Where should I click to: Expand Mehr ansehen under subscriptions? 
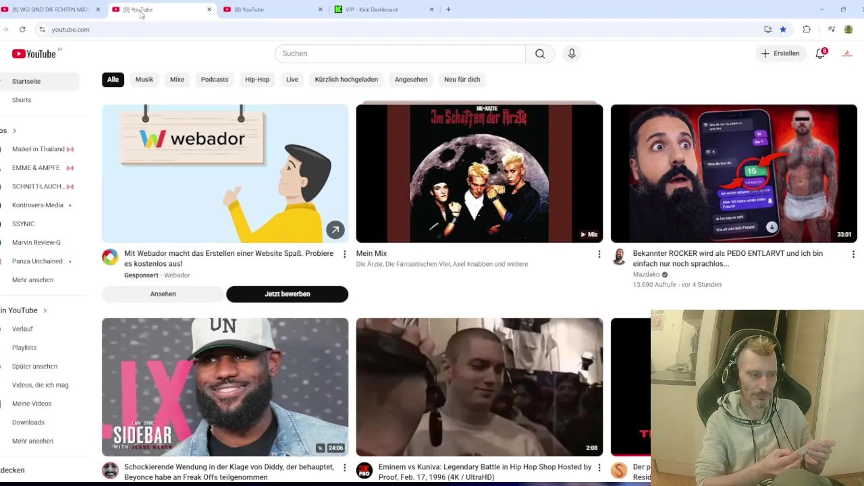[32, 280]
